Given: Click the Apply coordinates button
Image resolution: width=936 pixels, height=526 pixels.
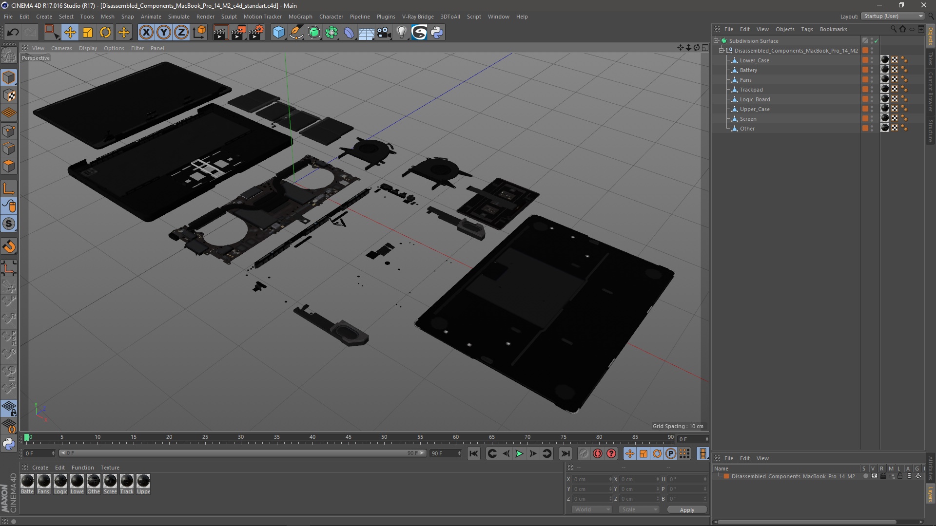Looking at the screenshot, I should [687, 510].
